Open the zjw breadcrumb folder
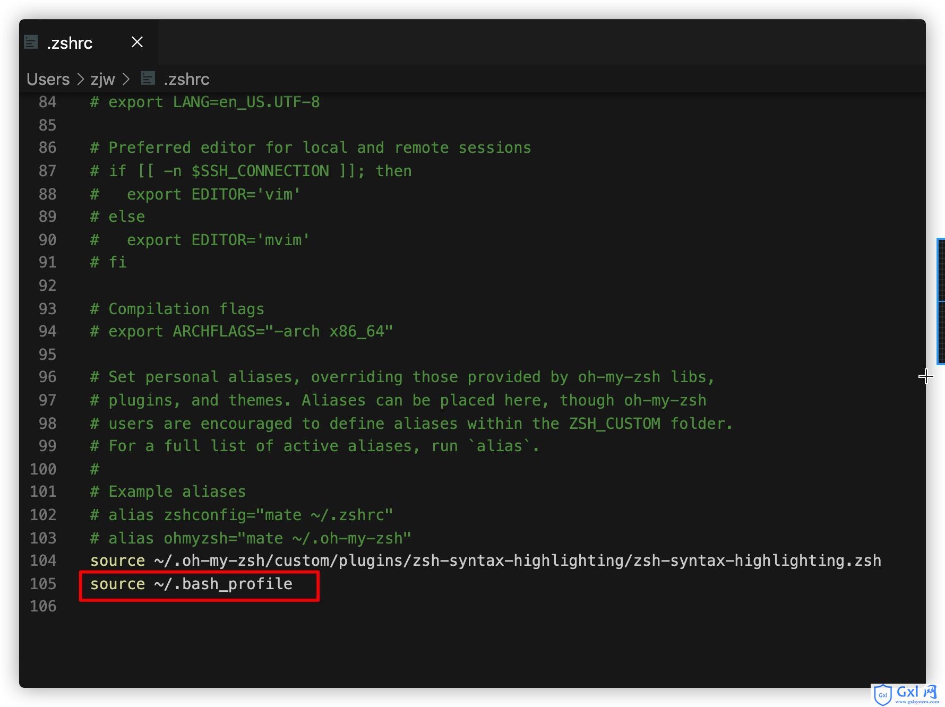Viewport: 945px width, 707px height. pos(102,79)
